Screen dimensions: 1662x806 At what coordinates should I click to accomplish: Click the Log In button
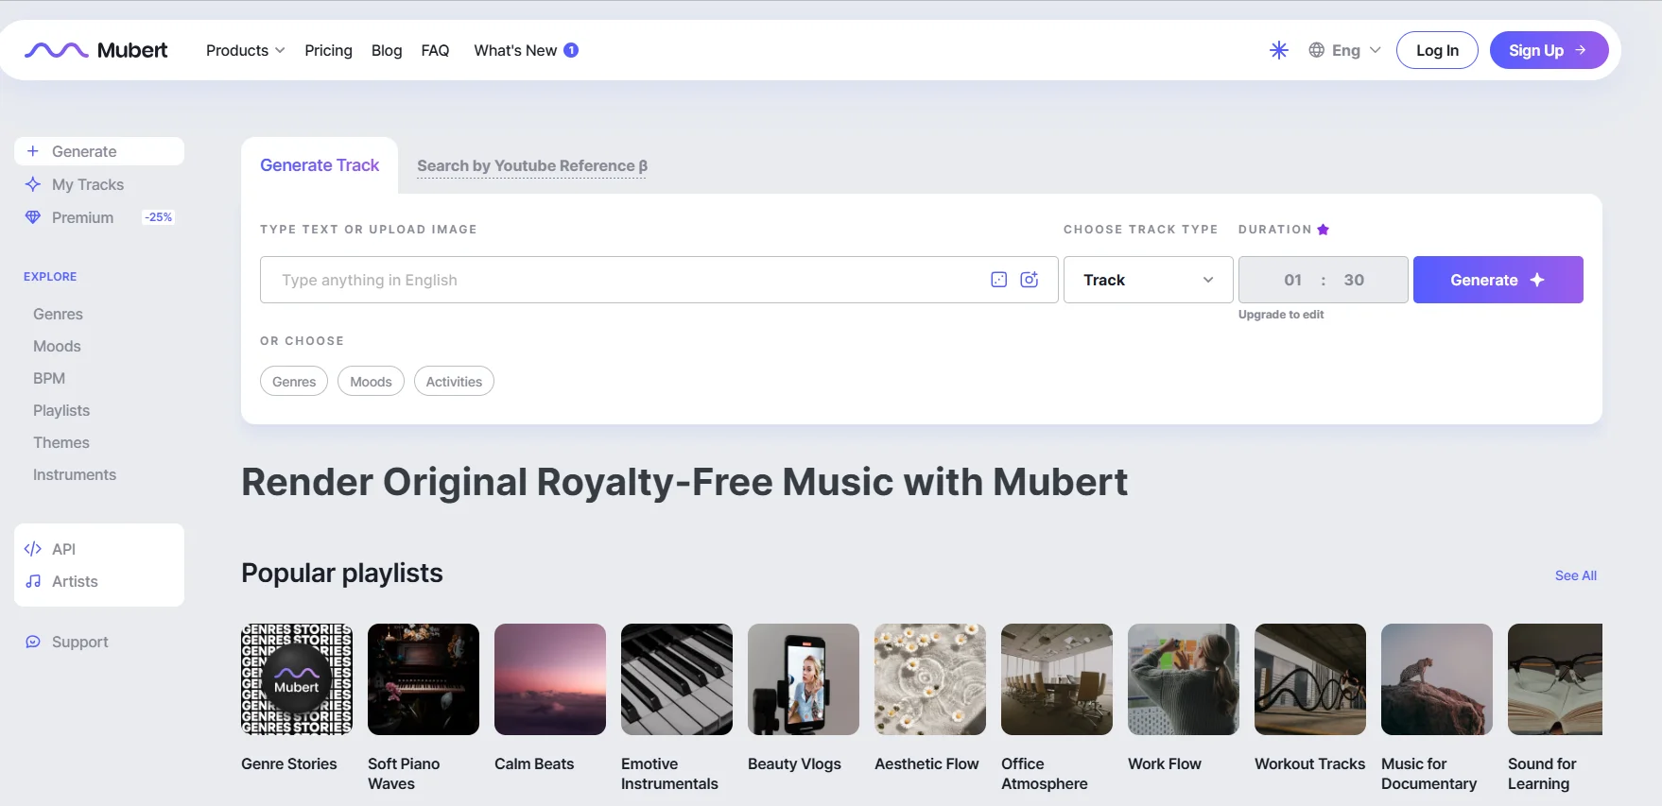(1437, 50)
